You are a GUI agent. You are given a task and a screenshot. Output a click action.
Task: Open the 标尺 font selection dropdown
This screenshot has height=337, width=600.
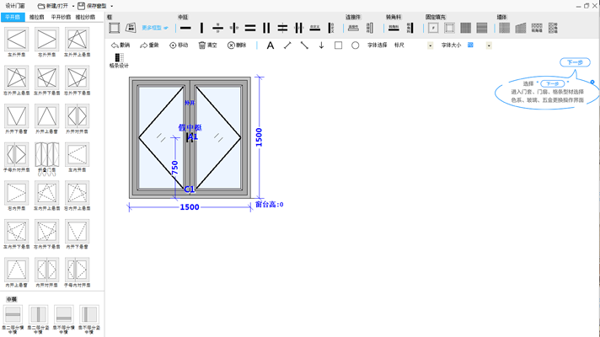(431, 45)
